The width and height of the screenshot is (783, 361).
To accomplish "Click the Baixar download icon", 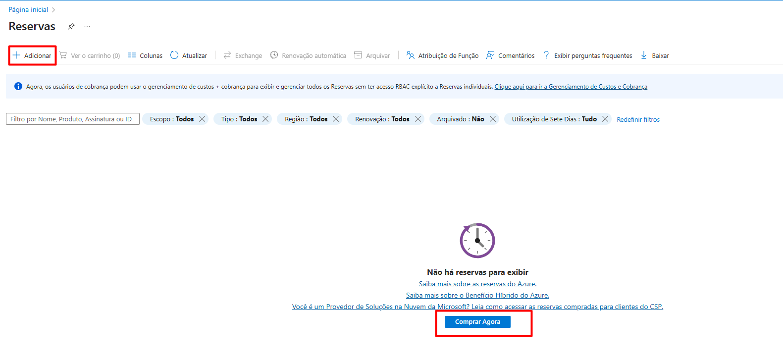I will (x=644, y=55).
